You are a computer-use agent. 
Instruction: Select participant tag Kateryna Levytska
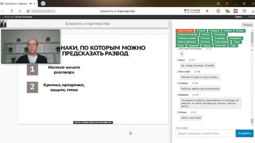[187, 38]
